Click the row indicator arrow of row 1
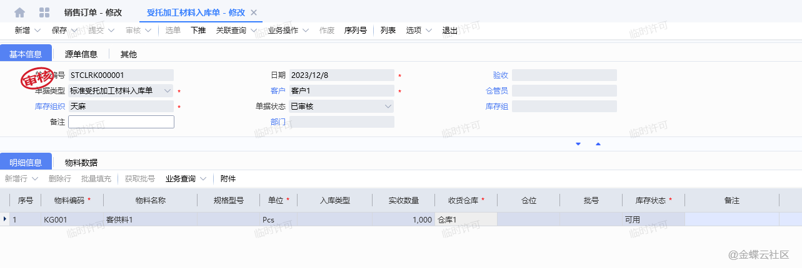802x268 pixels. 6,219
